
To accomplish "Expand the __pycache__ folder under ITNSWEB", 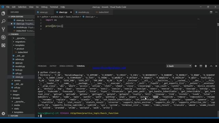I will pos(21,38).
